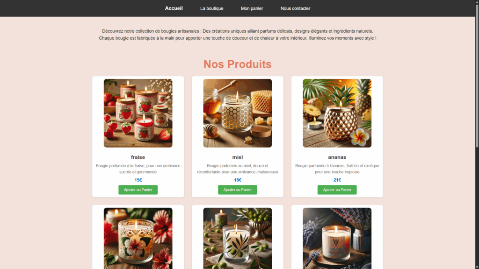This screenshot has height=269, width=479.
Task: Select the ananas product title
Action: (337, 157)
